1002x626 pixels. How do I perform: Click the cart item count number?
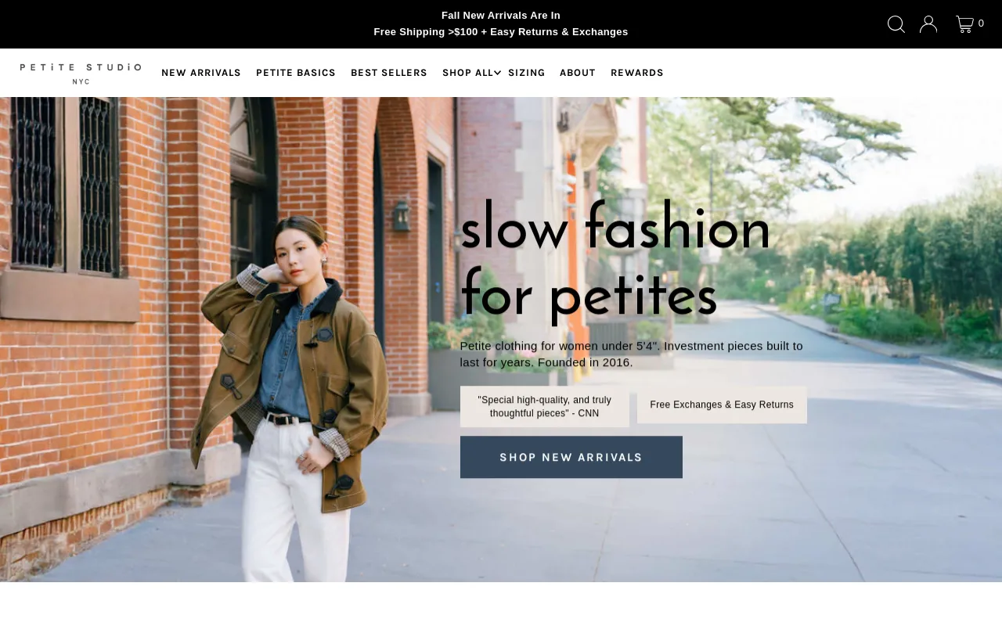click(982, 23)
